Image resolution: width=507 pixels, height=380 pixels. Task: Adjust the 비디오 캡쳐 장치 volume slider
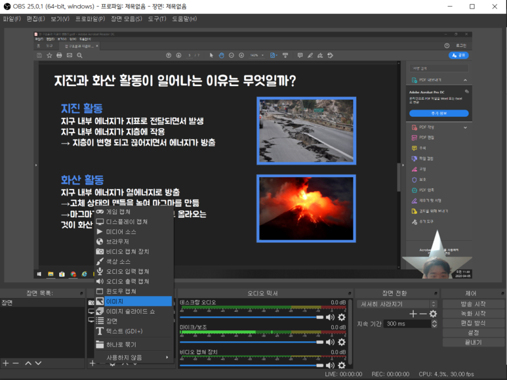(252, 366)
